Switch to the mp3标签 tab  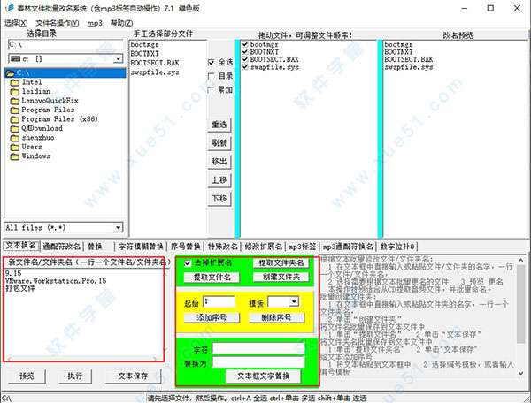pos(302,247)
